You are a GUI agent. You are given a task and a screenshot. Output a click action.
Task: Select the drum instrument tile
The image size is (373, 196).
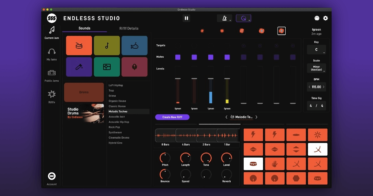pyautogui.click(x=79, y=46)
